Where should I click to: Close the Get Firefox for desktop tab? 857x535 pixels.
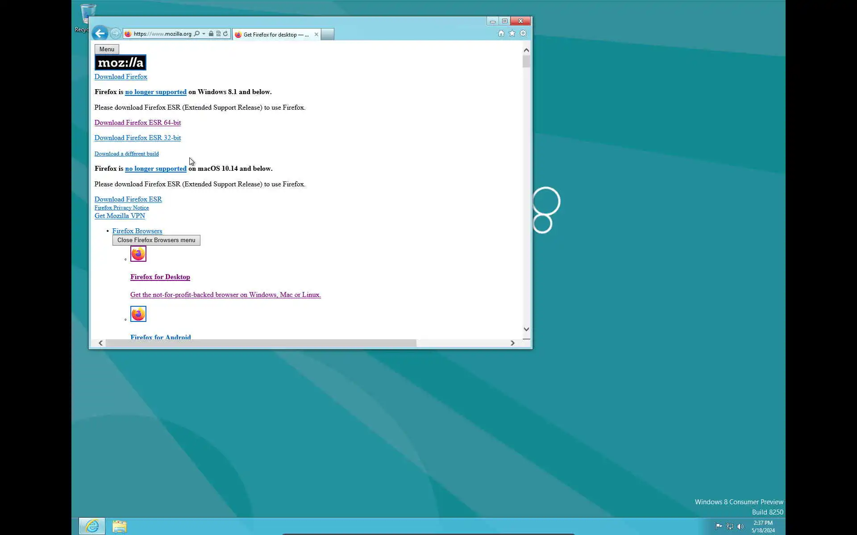[x=316, y=34]
